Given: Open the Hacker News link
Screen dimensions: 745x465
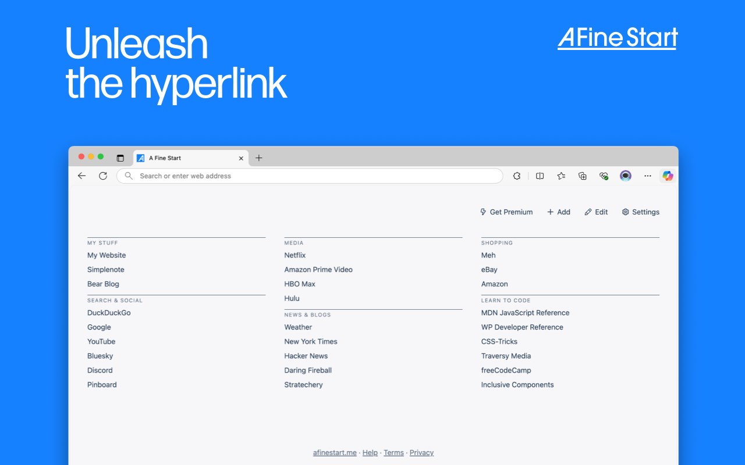Looking at the screenshot, I should coord(306,356).
